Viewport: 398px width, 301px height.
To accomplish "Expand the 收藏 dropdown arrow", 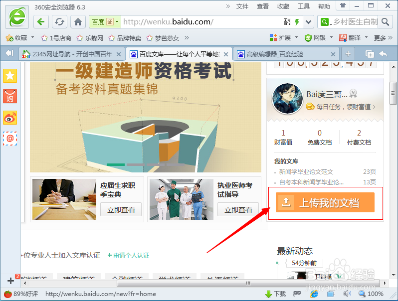I will (32, 37).
